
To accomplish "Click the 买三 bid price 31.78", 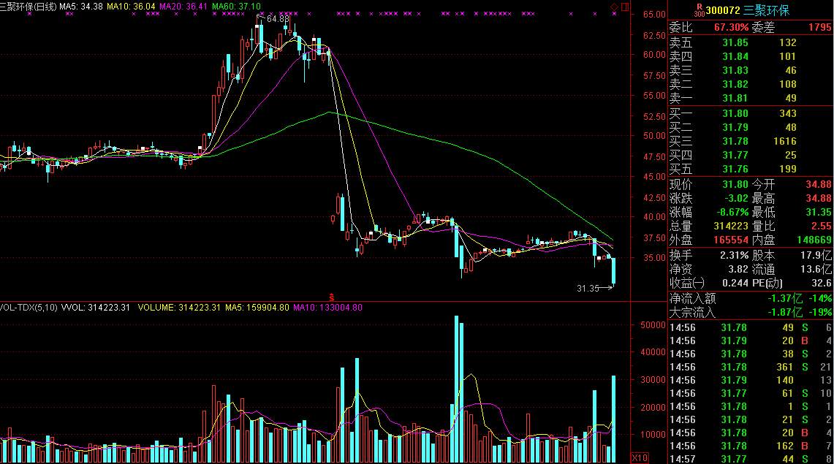I will point(735,141).
